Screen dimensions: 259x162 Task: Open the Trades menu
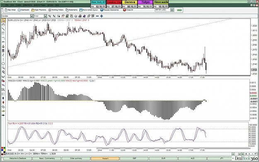pos(18,5)
